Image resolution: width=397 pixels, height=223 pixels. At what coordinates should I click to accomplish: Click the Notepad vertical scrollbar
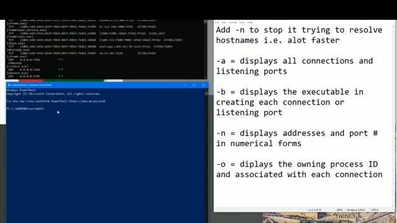(x=393, y=116)
